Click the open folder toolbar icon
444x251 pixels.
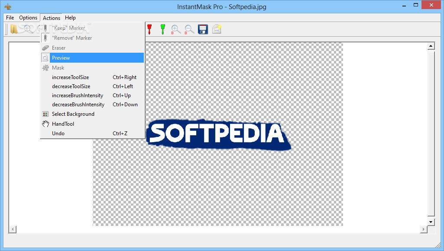pyautogui.click(x=13, y=29)
